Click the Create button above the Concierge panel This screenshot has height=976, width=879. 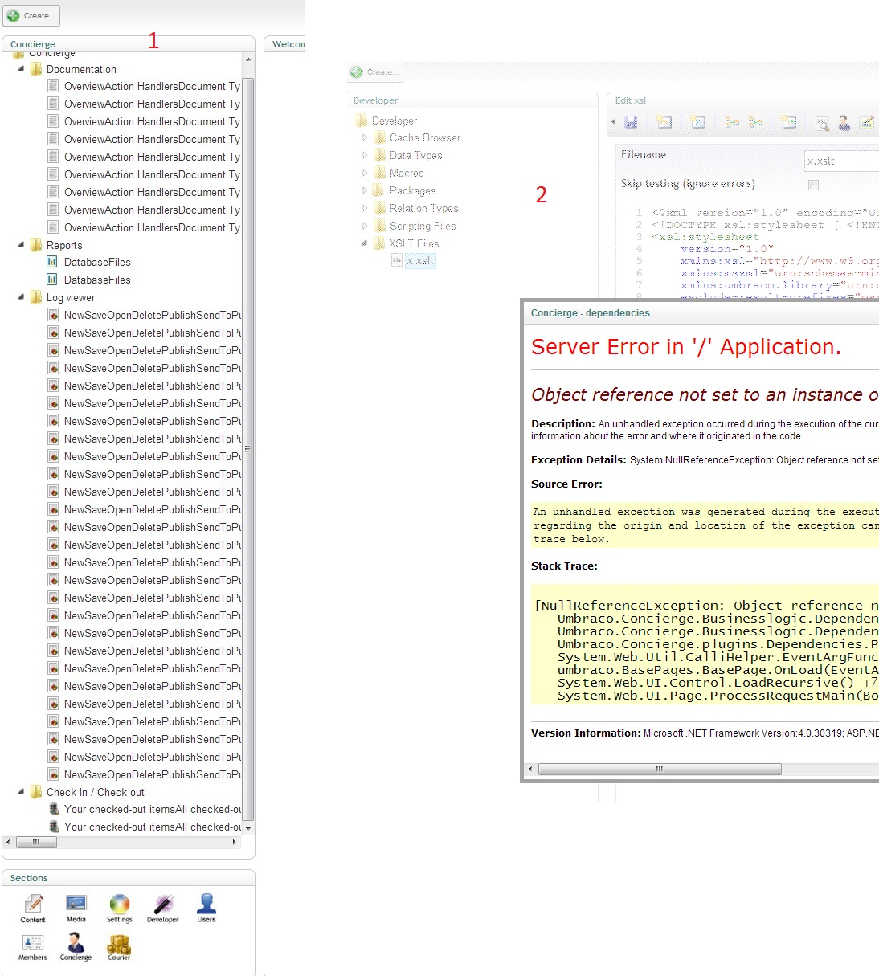click(31, 15)
